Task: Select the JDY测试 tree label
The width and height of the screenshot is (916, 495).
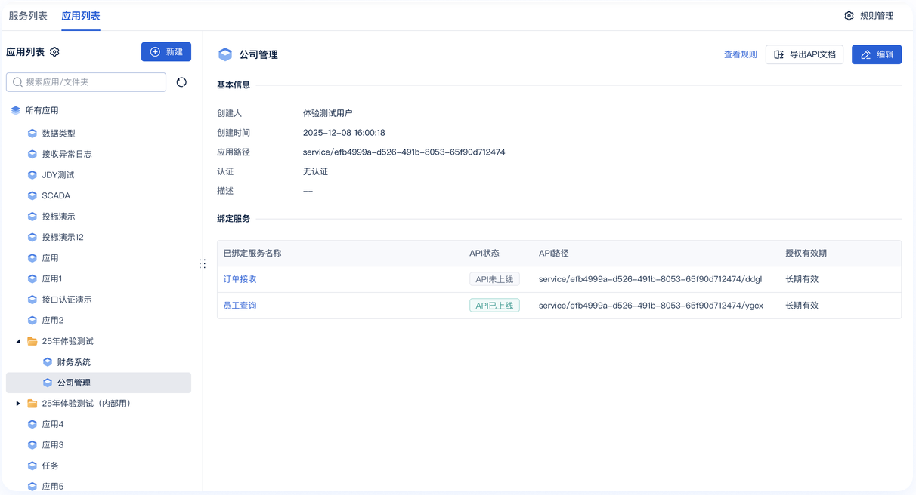Action: (58, 175)
